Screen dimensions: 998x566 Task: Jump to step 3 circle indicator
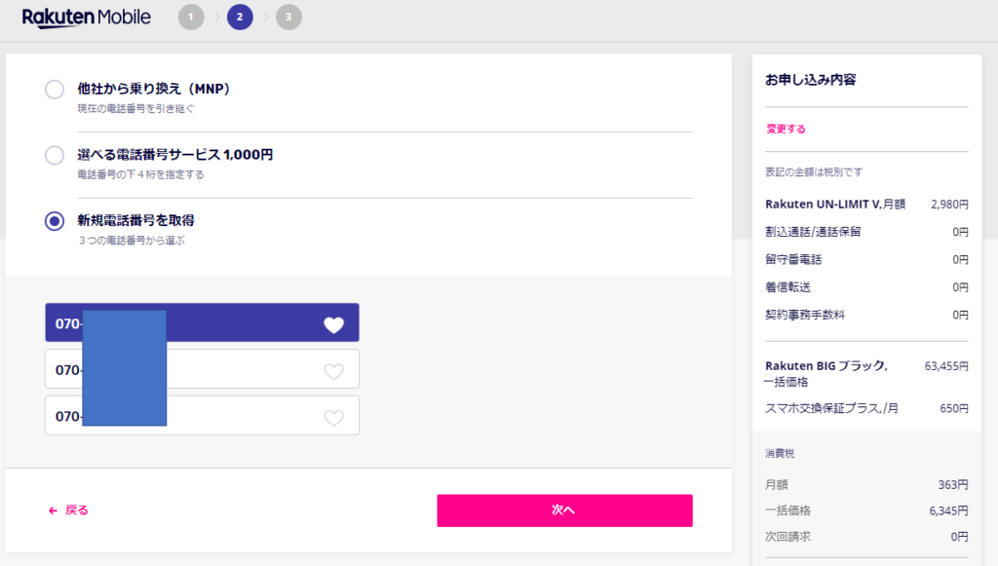tap(288, 18)
